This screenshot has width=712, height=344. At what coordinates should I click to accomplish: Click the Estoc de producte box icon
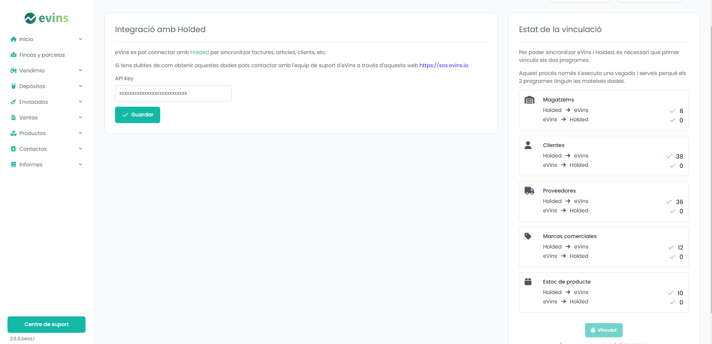(x=528, y=282)
